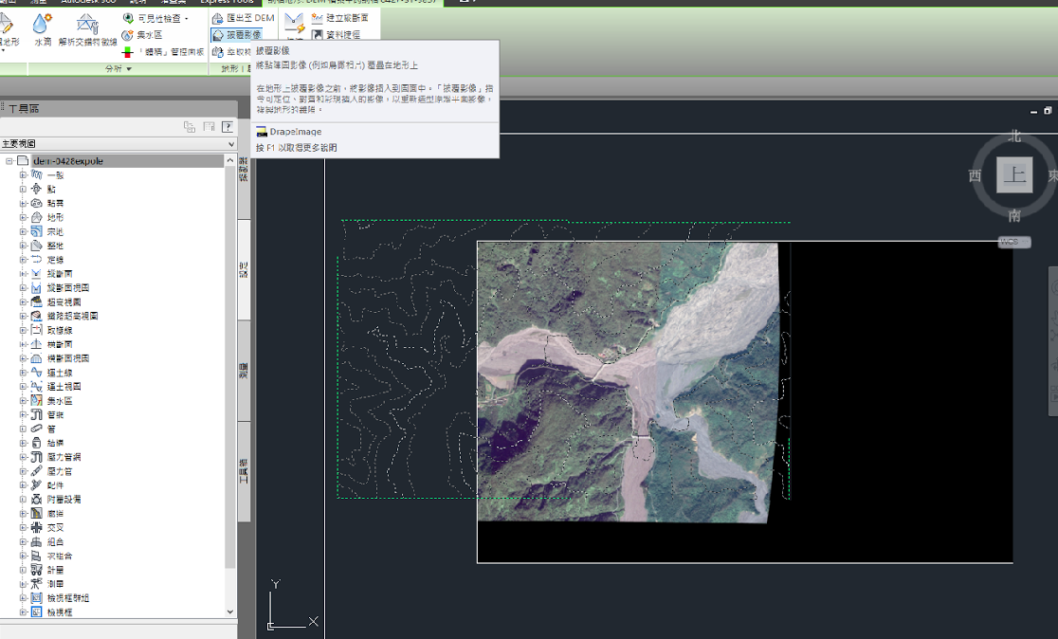Expand the Analyze (分析) panel dropdown
The image size is (1058, 639).
click(119, 69)
